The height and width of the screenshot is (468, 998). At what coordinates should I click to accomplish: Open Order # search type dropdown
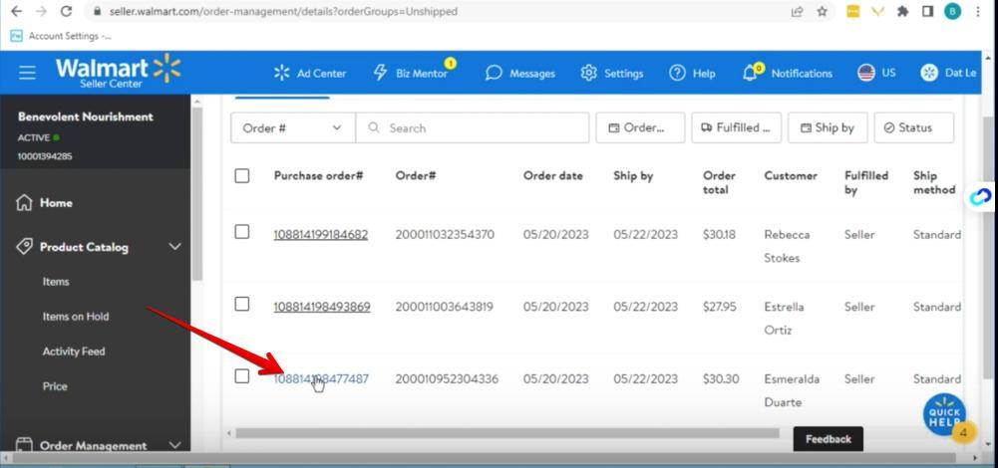click(293, 127)
